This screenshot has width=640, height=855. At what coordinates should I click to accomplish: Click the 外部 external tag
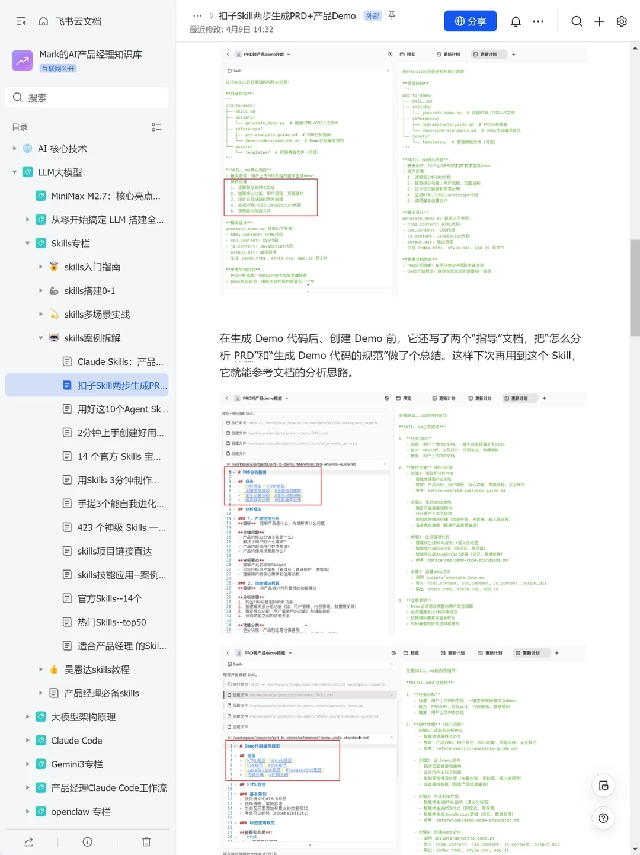tap(373, 16)
